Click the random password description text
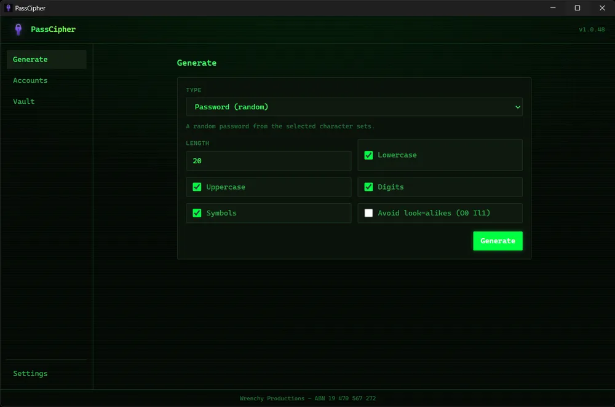Viewport: 615px width, 407px height. pos(280,126)
